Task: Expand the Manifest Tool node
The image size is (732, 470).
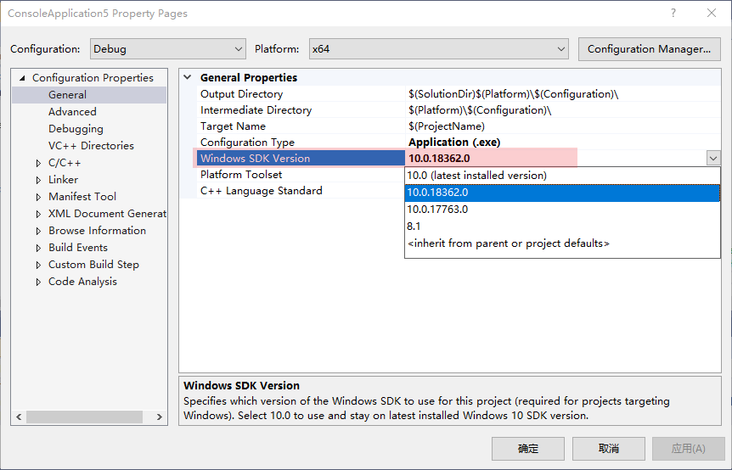Action: pyautogui.click(x=38, y=197)
